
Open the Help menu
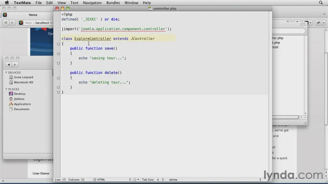tap(147, 3)
